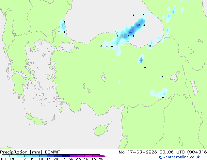207x160 pixels.
Task: Click the 'Precipitation [mm]' title label
Action: point(21,152)
